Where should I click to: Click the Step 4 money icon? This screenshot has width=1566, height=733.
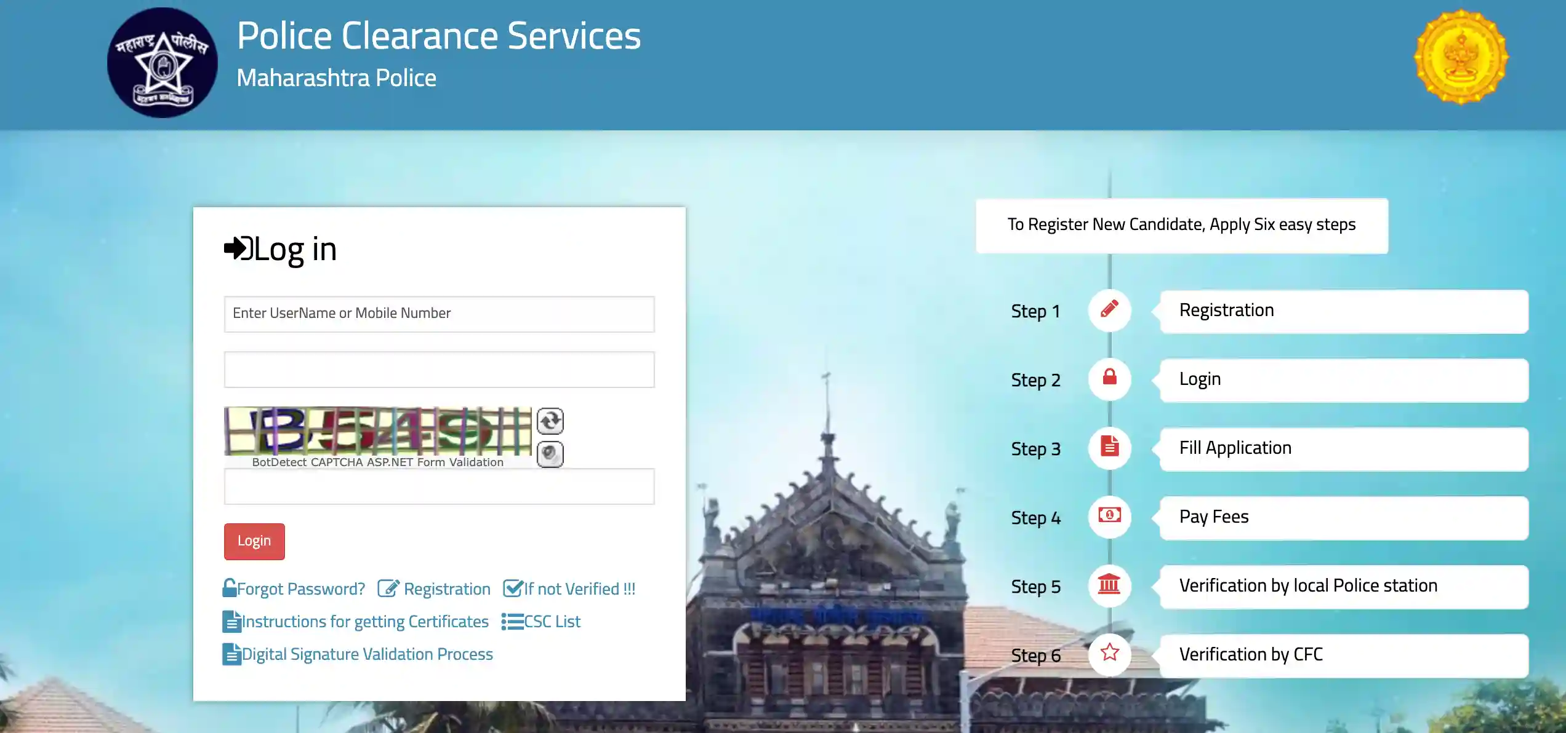(x=1109, y=516)
